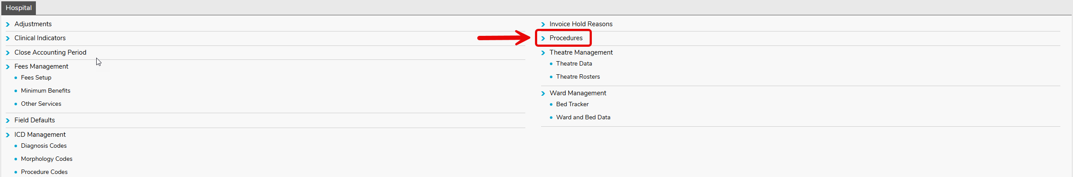Open the Field Defaults link

point(35,120)
